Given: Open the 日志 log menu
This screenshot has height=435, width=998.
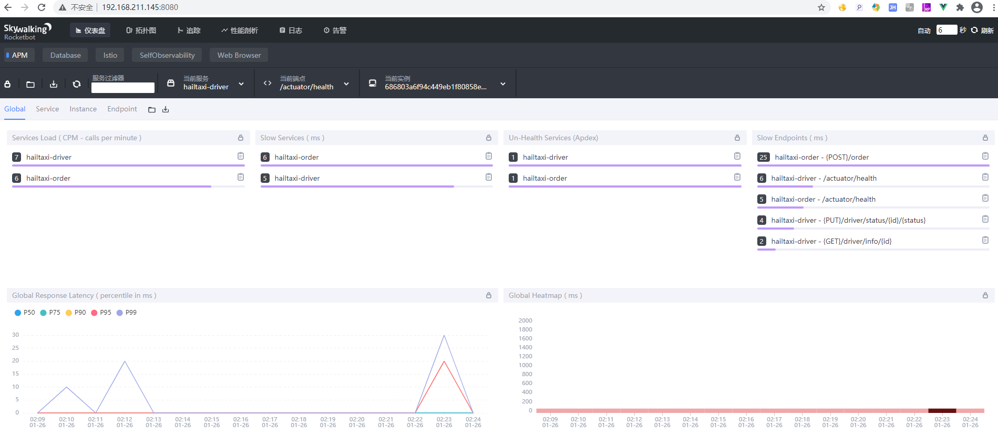Looking at the screenshot, I should [291, 30].
